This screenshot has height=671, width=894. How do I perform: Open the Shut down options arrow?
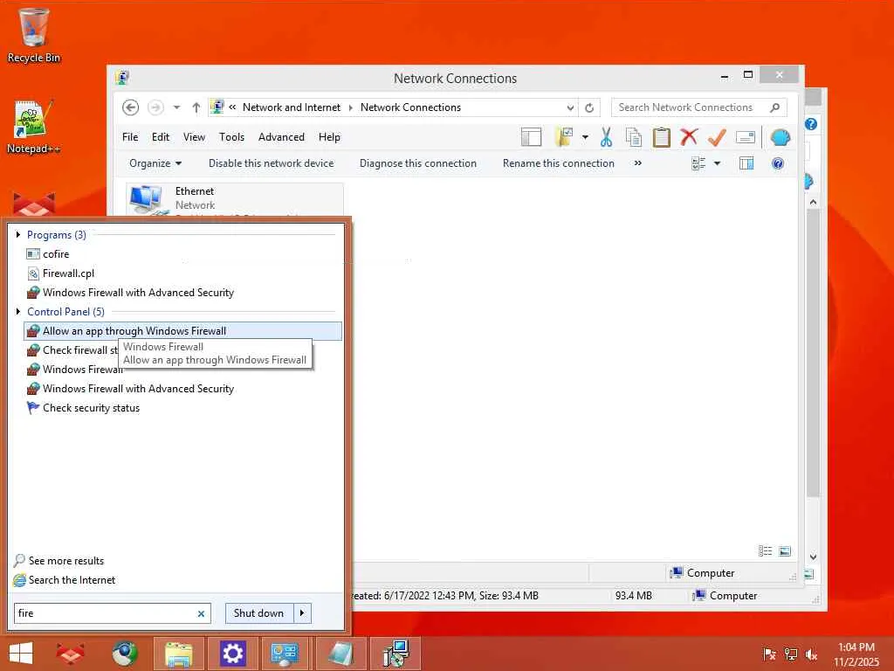(x=302, y=613)
